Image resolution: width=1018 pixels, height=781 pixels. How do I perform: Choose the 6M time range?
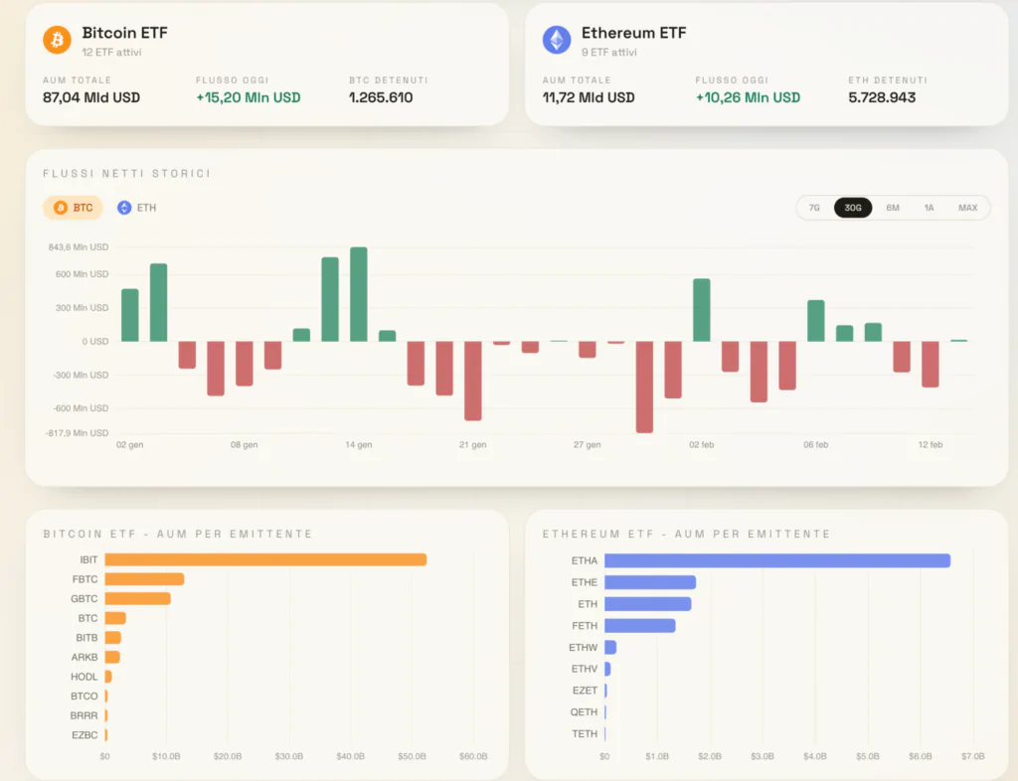click(x=893, y=208)
